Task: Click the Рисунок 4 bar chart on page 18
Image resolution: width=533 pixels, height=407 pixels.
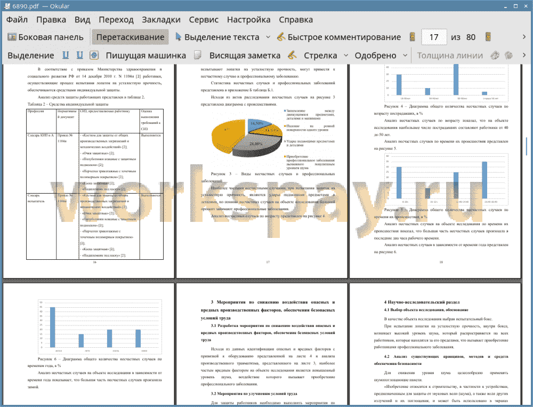Action: coord(446,83)
